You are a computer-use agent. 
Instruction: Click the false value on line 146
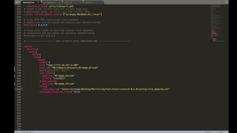[77, 92]
